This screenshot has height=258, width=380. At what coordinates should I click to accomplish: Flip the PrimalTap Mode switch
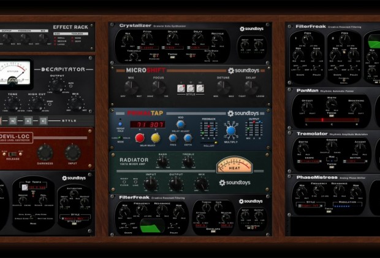tap(120, 138)
